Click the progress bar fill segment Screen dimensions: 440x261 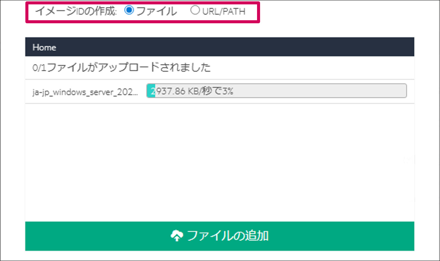click(150, 91)
